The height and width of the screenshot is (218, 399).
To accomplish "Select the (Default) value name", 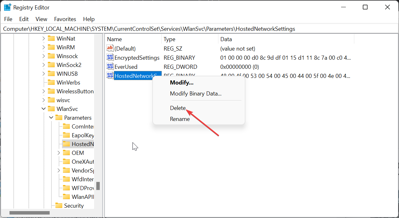I will coord(125,48).
